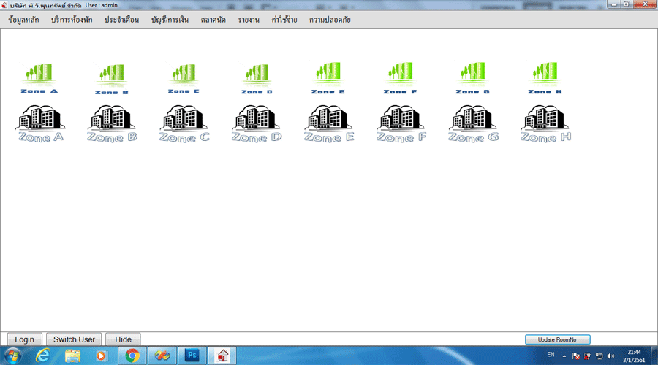Show hidden system tray icons

point(564,356)
